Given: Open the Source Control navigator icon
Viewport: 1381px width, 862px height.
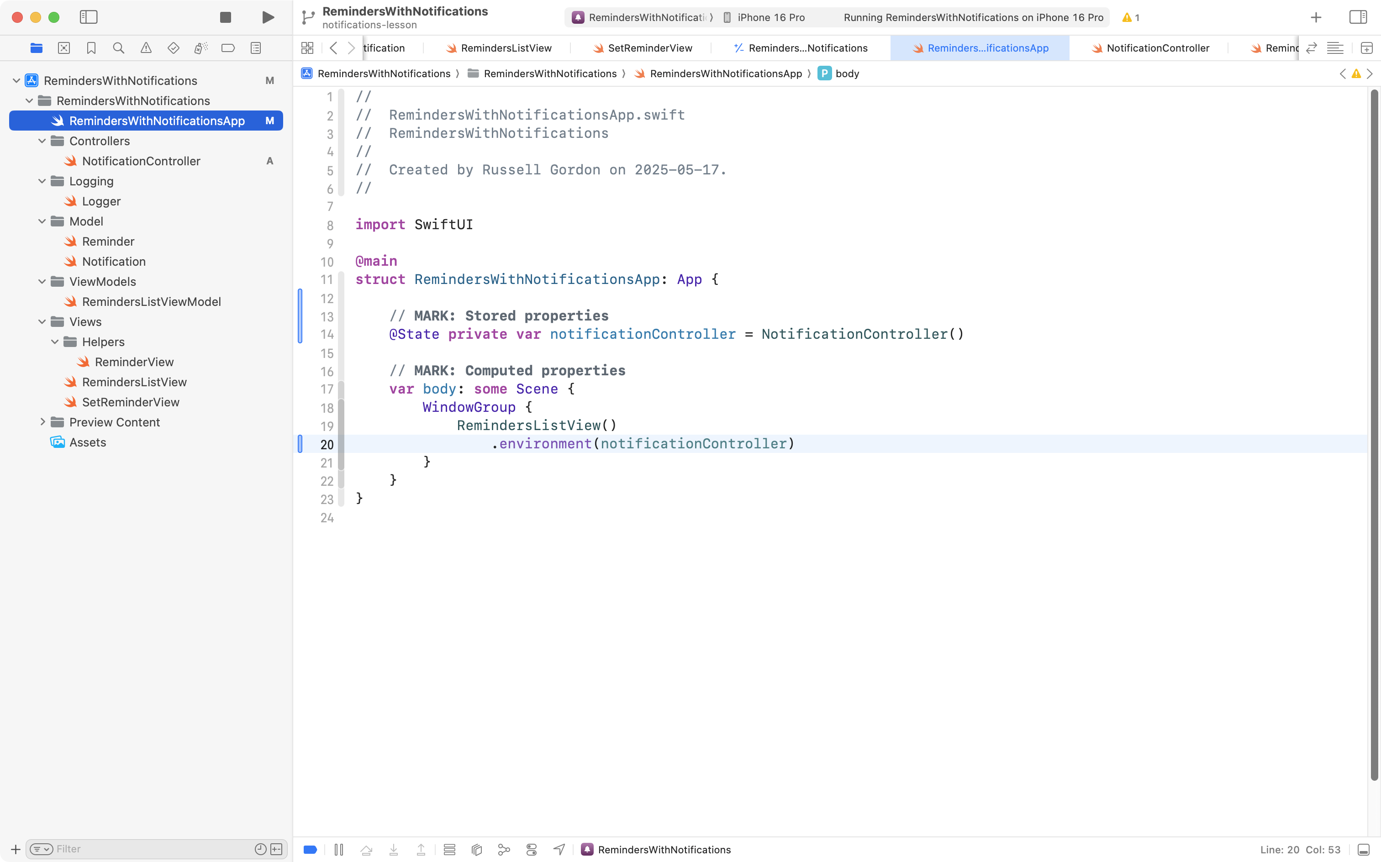Looking at the screenshot, I should [64, 48].
